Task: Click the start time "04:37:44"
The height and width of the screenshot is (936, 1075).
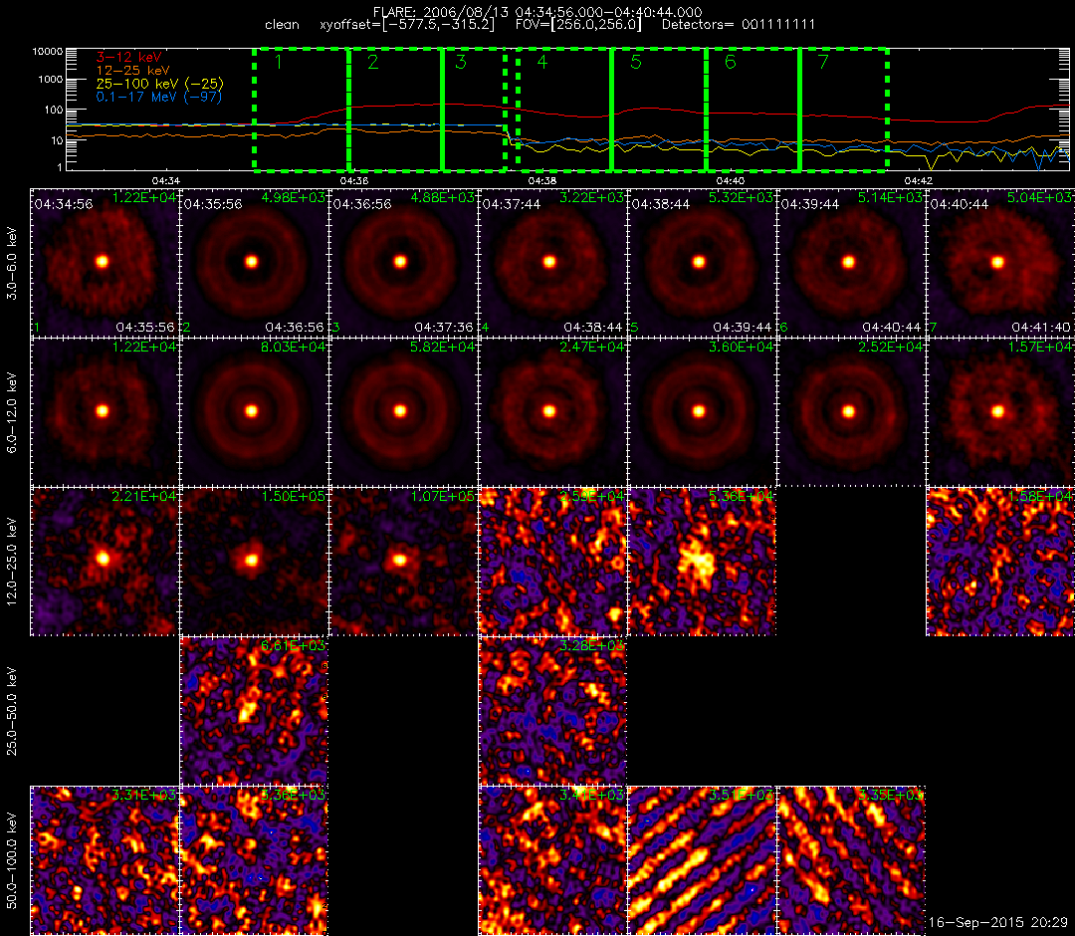Action: [512, 204]
